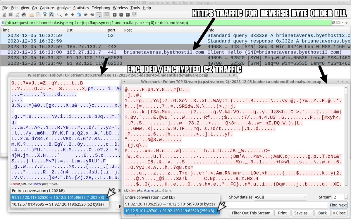Toggle auto-scroll during live capture
This screenshot has height=219, width=351.
99,15
